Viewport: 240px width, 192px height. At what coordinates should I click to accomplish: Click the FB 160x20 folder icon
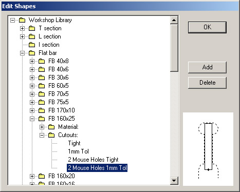tap(42, 176)
